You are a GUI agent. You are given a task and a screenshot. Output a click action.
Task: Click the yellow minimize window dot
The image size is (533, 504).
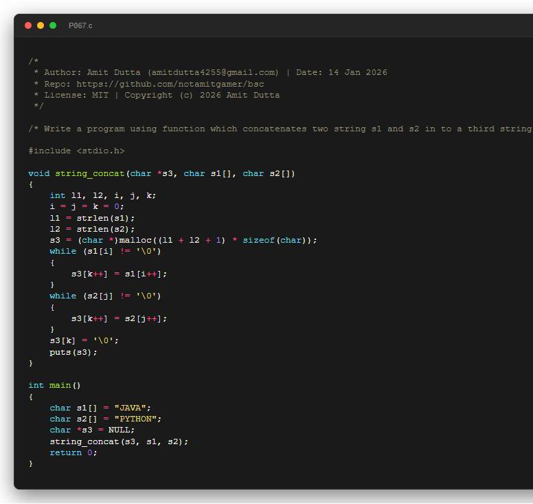pos(41,25)
